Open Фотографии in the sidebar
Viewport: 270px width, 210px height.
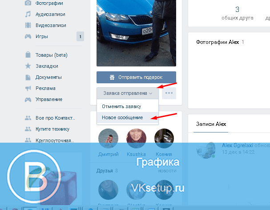pyautogui.click(x=49, y=3)
